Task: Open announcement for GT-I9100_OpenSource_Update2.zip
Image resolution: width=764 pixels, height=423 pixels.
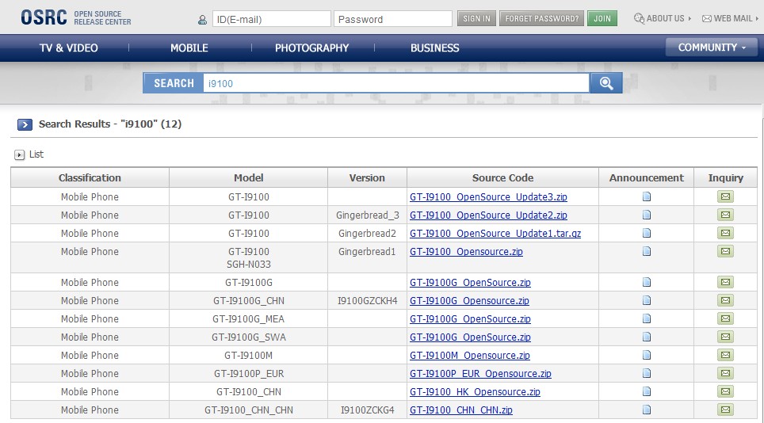Action: tap(647, 215)
